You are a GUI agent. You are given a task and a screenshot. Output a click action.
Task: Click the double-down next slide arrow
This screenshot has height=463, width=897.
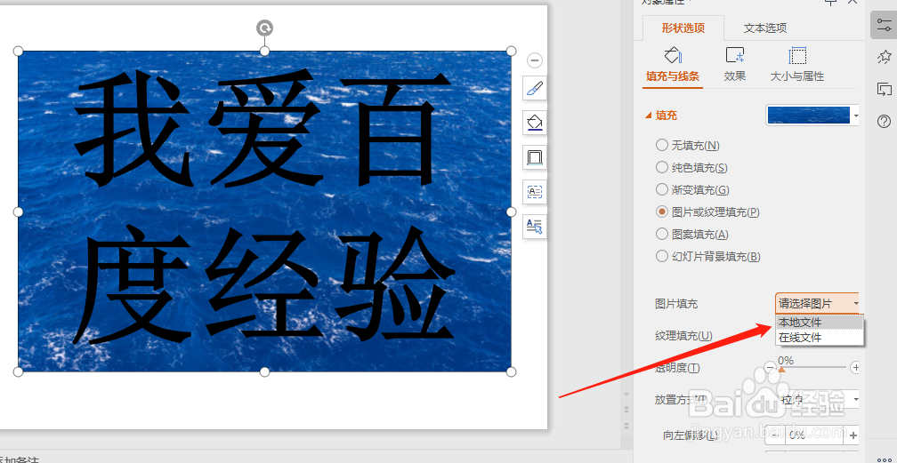(x=626, y=426)
